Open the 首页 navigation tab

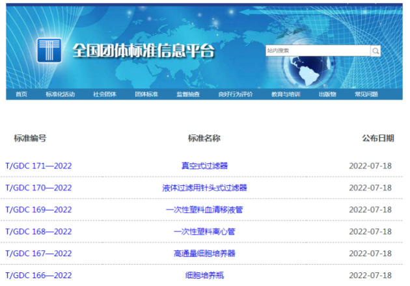tap(21, 94)
